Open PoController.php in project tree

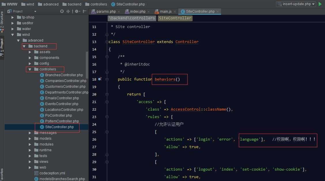[x=56, y=115]
